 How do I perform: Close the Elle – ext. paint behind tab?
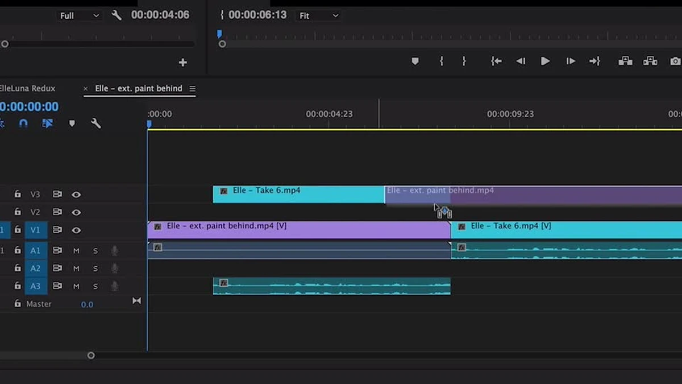[x=86, y=89]
